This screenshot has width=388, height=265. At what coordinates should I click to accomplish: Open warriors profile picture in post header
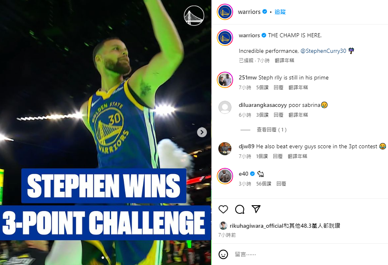(x=225, y=12)
